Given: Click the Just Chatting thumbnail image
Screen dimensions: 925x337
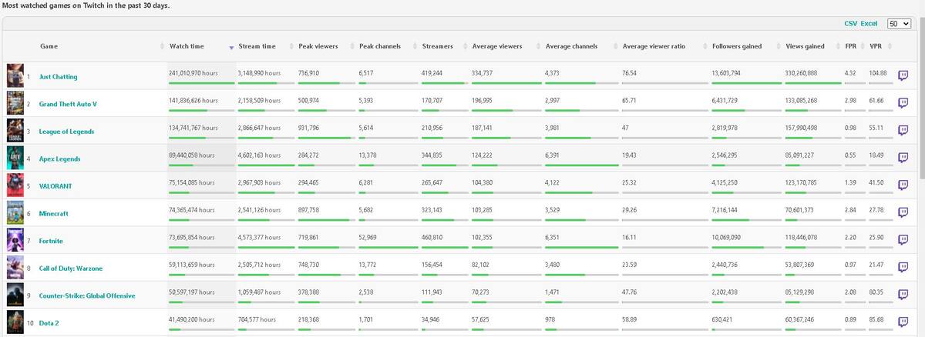Looking at the screenshot, I should click(x=15, y=75).
